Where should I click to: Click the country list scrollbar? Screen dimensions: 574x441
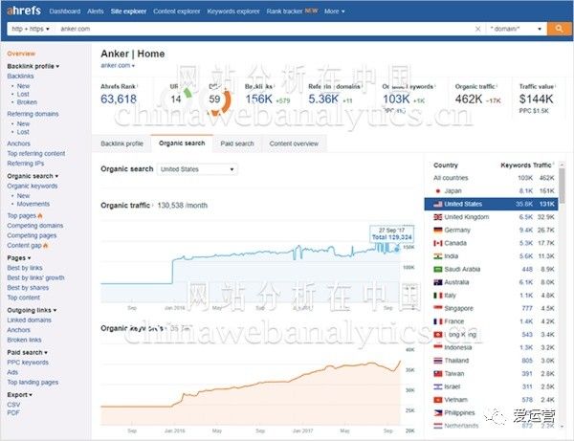tap(562, 185)
